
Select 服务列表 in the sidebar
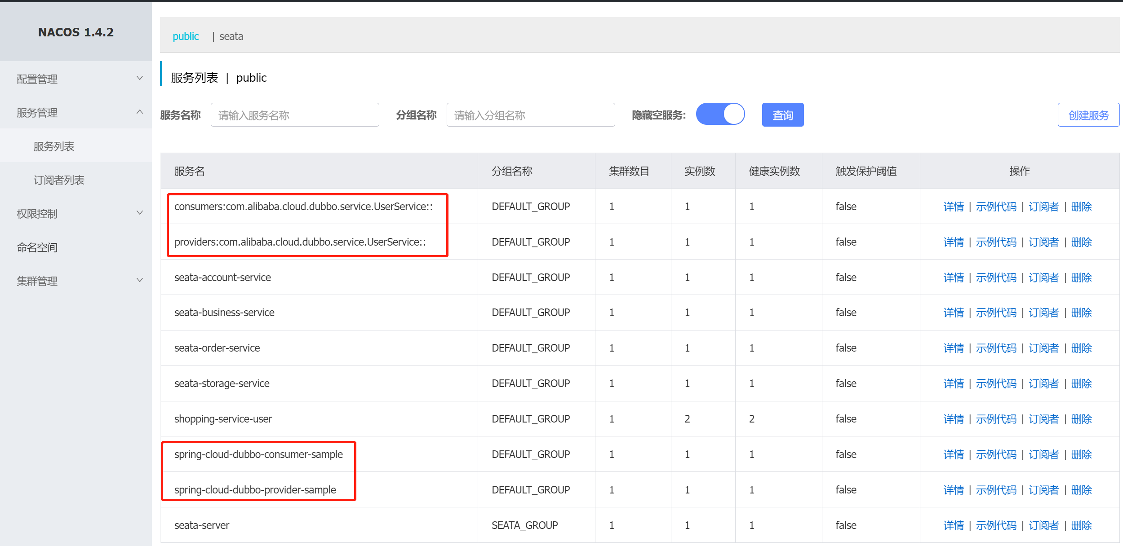tap(54, 146)
